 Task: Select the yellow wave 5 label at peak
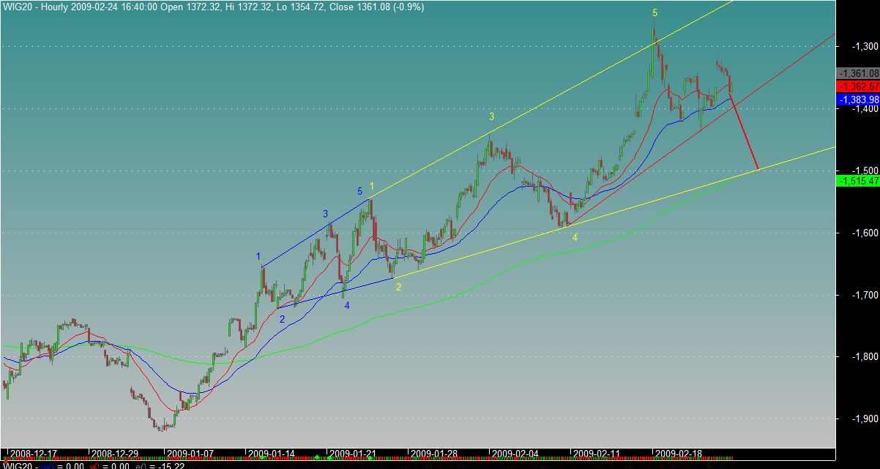pos(655,12)
